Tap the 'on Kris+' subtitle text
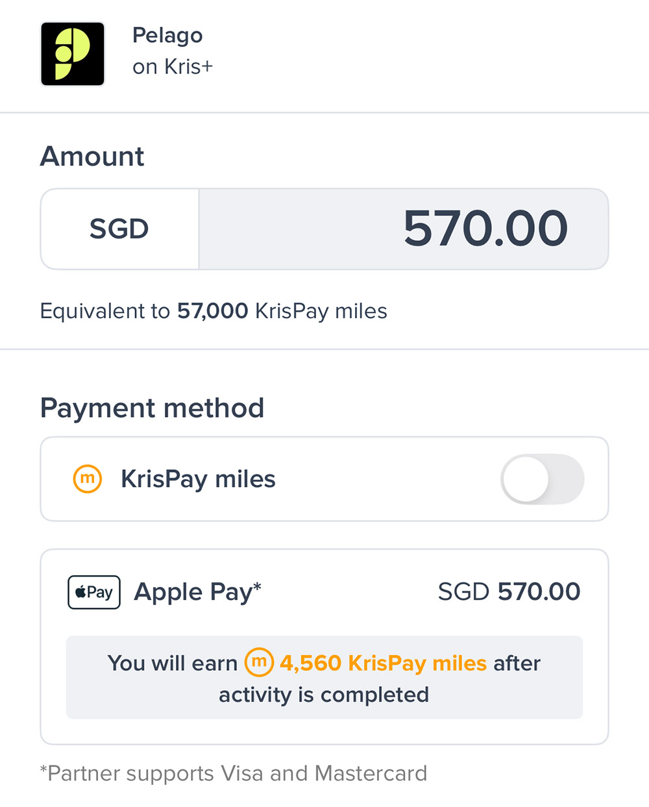This screenshot has width=649, height=807. (173, 67)
